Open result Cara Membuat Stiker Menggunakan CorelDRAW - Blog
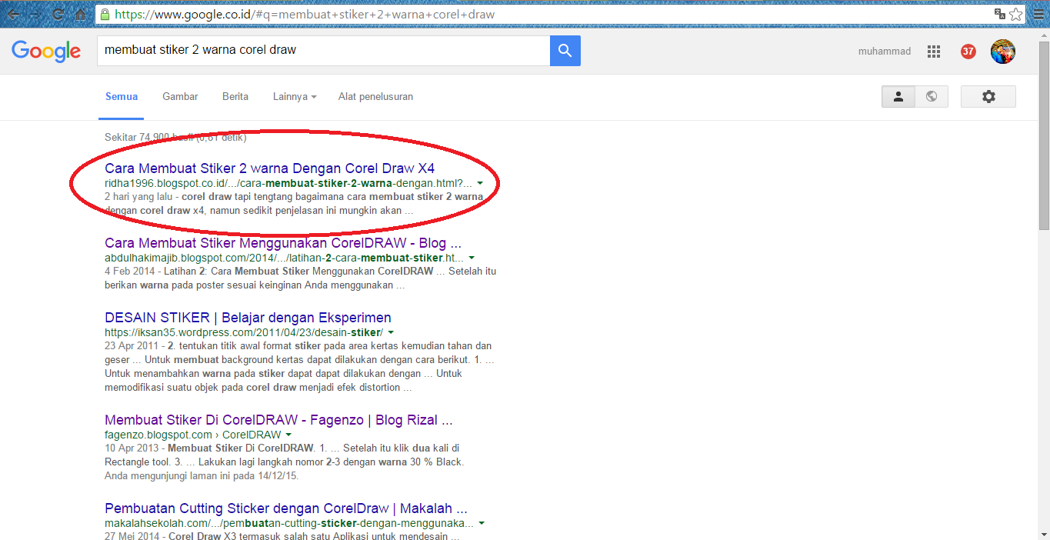This screenshot has width=1050, height=540. [283, 242]
